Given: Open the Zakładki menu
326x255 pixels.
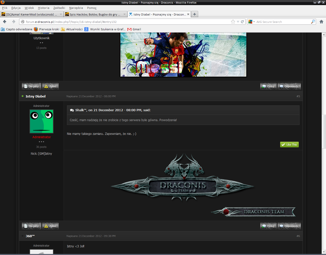Looking at the screenshot, I should coord(59,8).
